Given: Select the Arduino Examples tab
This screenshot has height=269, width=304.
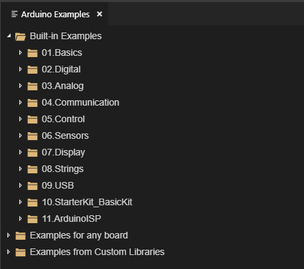Looking at the screenshot, I should (x=55, y=15).
